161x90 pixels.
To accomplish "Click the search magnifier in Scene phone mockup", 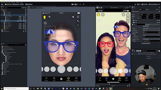I will [50, 17].
